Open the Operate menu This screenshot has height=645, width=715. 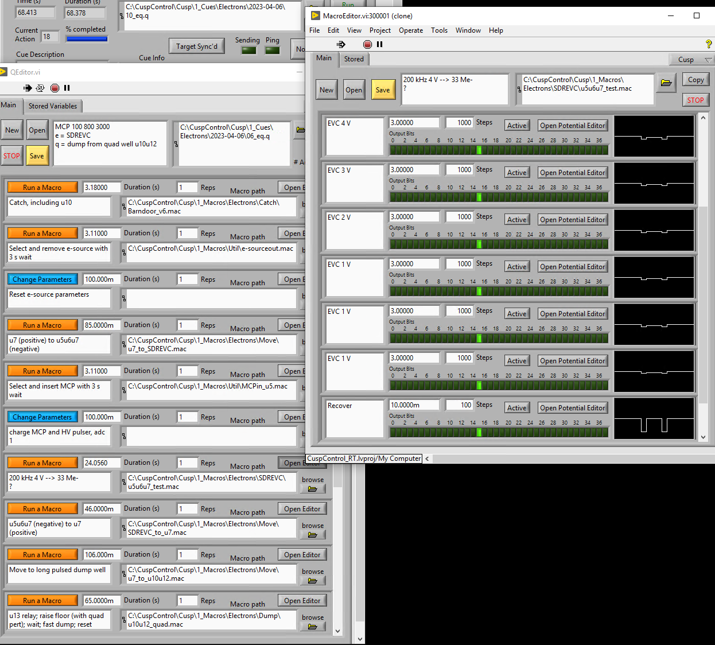[x=411, y=30]
